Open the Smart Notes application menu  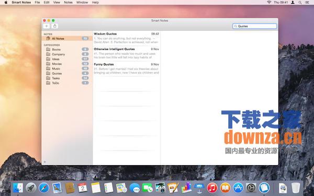[x=21, y=3]
